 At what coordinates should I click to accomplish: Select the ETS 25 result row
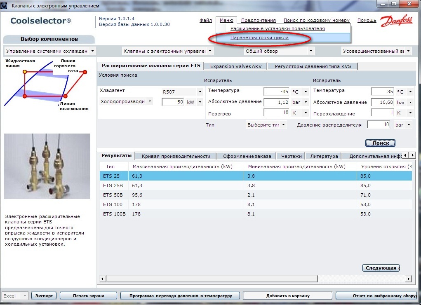coord(256,176)
